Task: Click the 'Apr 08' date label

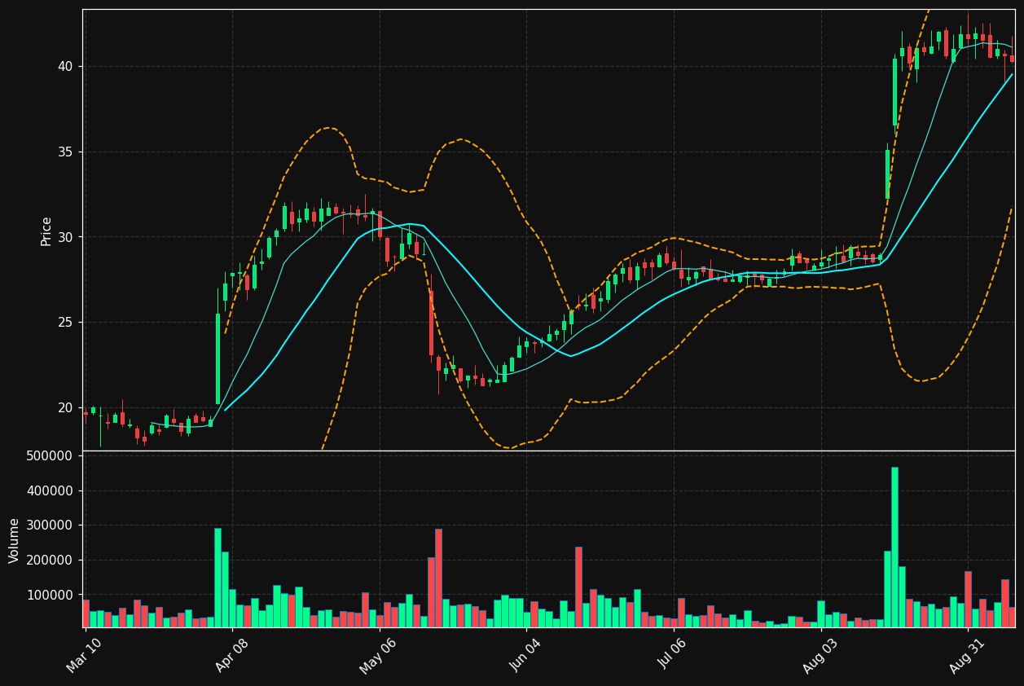Action: 231,655
